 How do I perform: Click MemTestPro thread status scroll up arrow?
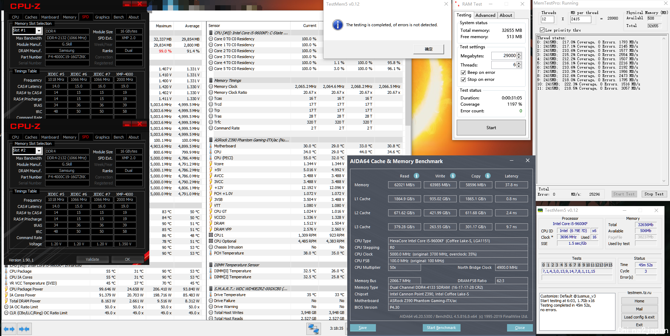coord(664,38)
